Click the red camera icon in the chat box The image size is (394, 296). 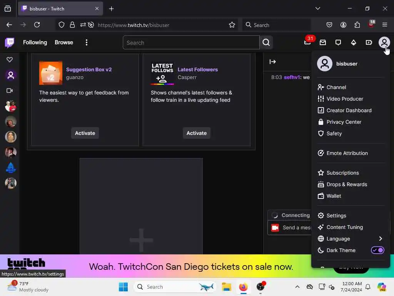tap(275, 228)
